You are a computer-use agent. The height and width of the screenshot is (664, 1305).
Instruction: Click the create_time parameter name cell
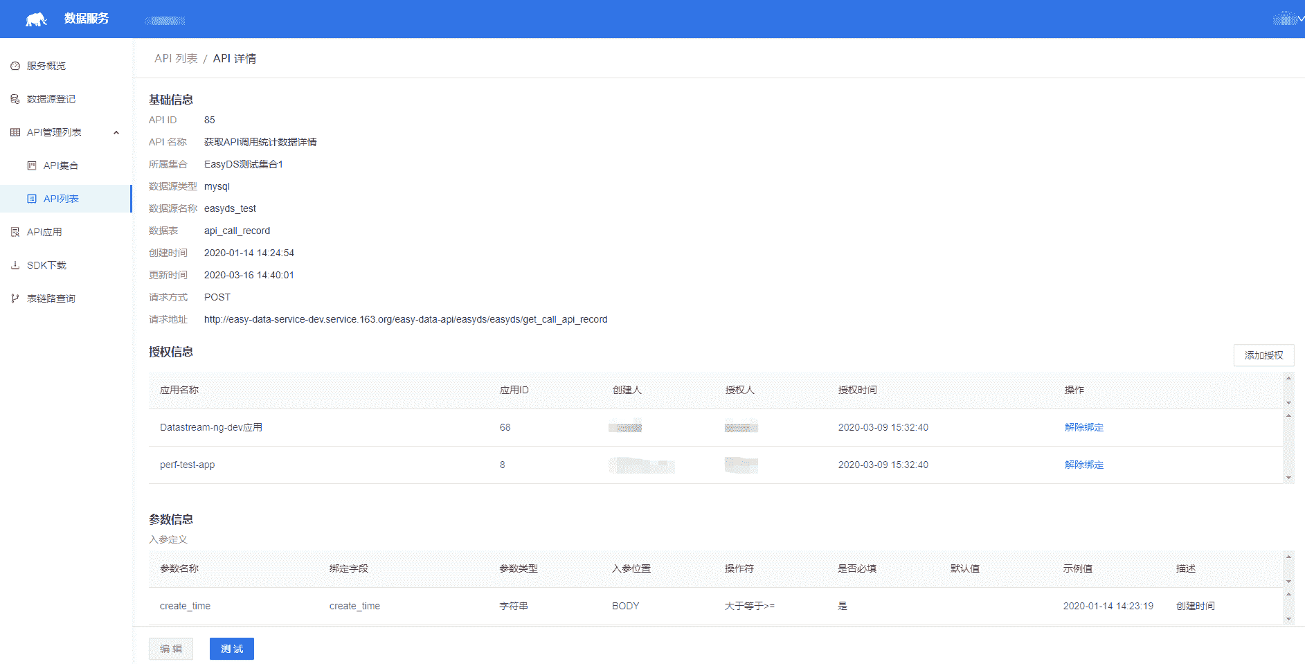185,606
